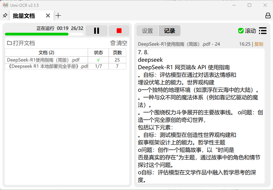Maximize the Umi-OCR window
273x190 pixels.
[x=249, y=5]
